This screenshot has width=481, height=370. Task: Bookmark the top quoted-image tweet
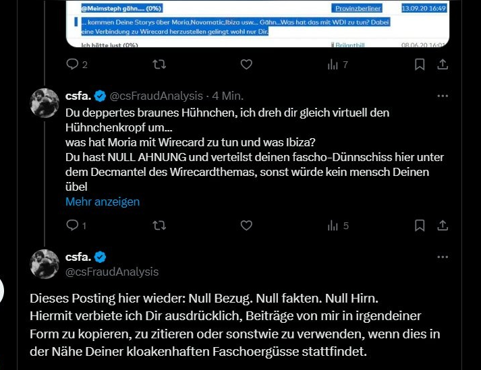[x=420, y=65]
